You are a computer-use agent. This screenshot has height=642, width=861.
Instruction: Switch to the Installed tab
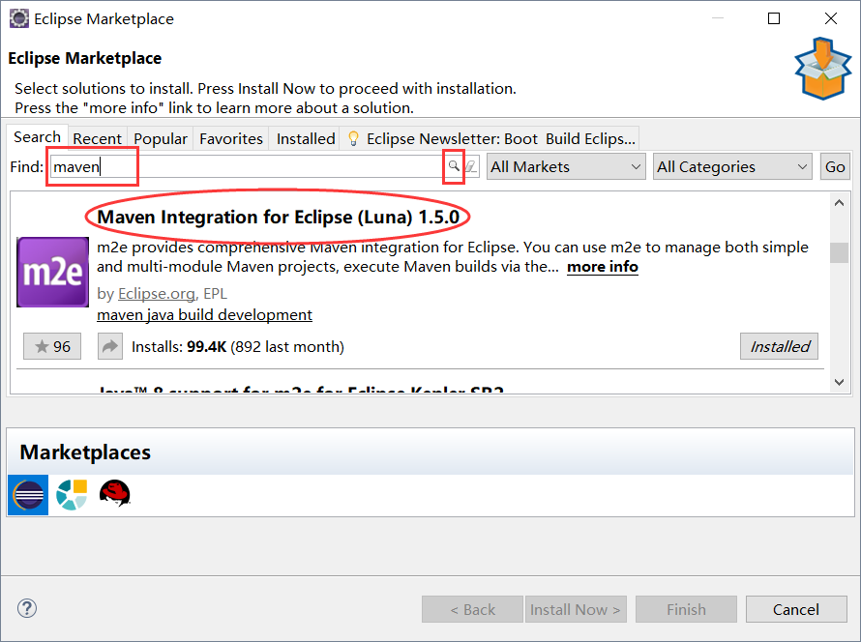click(x=306, y=139)
